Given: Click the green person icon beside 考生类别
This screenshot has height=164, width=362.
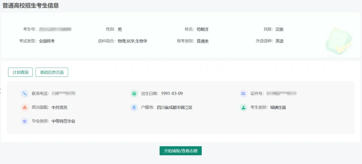Looking at the screenshot, I should [x=243, y=107].
